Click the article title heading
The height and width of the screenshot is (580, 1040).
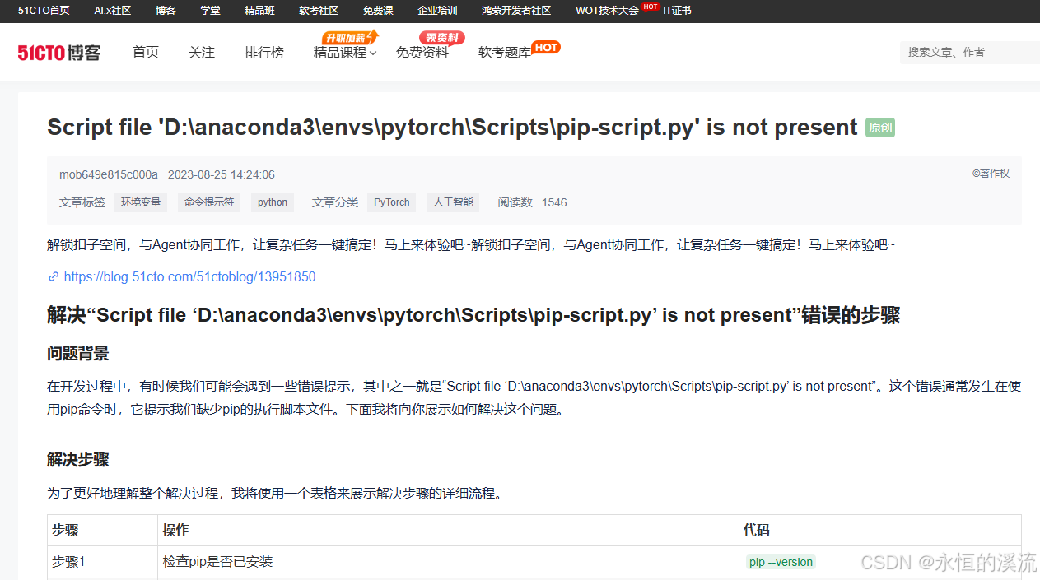(x=452, y=128)
